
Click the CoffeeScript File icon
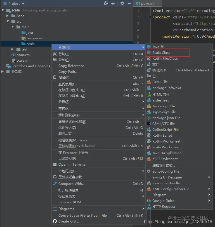click(x=149, y=130)
